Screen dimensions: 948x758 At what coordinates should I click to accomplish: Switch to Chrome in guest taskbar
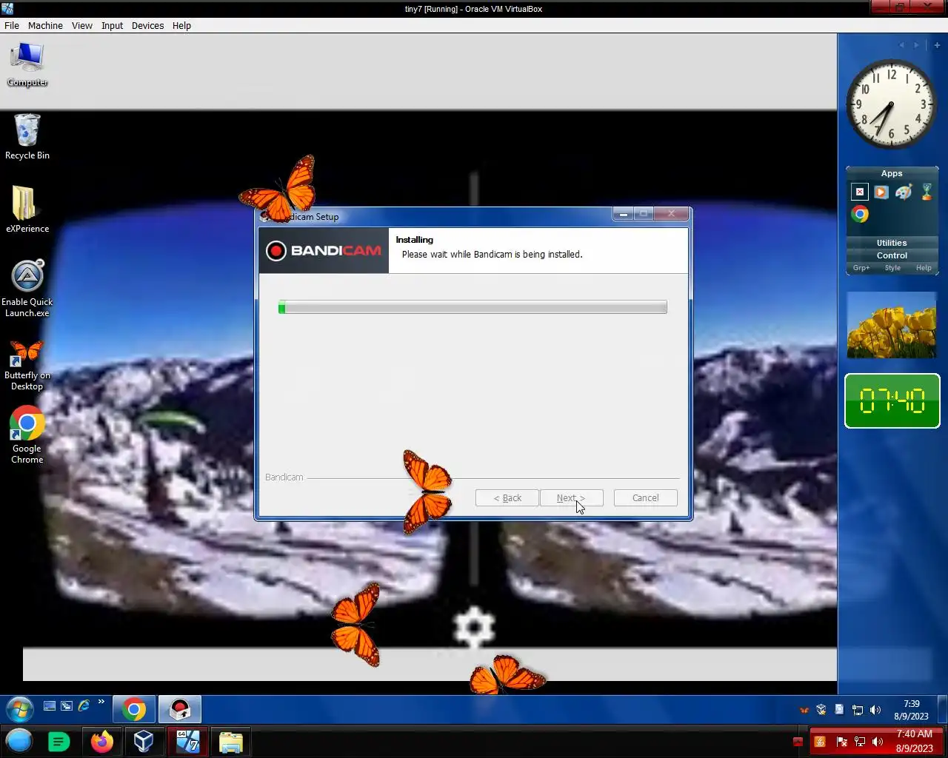(x=134, y=710)
